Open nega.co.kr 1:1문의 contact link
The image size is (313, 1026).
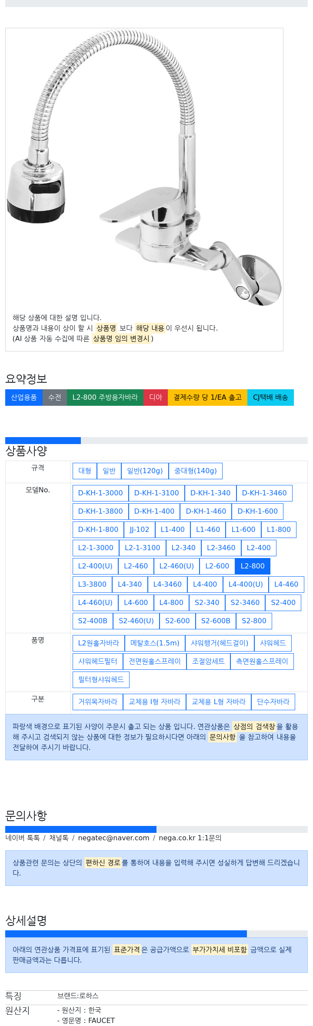(x=190, y=838)
